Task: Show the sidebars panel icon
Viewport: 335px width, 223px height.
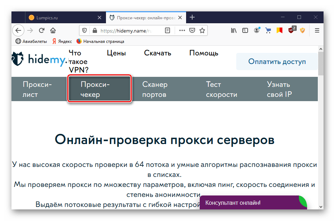Action: pyautogui.click(x=245, y=31)
